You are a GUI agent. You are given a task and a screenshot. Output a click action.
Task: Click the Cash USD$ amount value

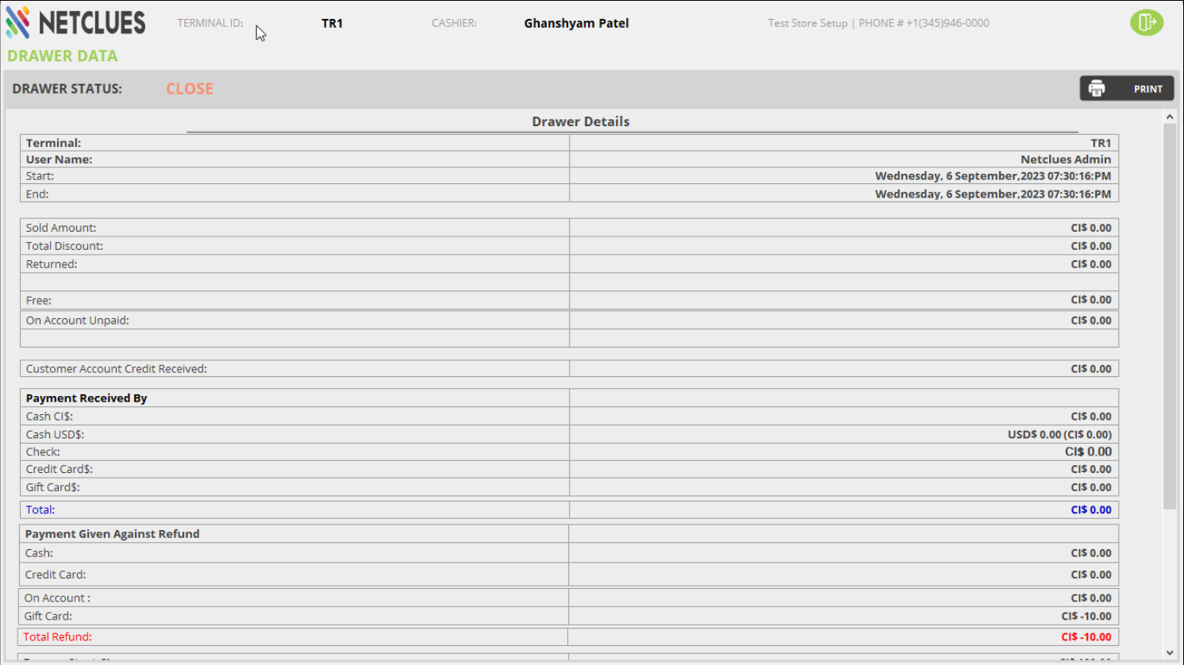(1059, 434)
